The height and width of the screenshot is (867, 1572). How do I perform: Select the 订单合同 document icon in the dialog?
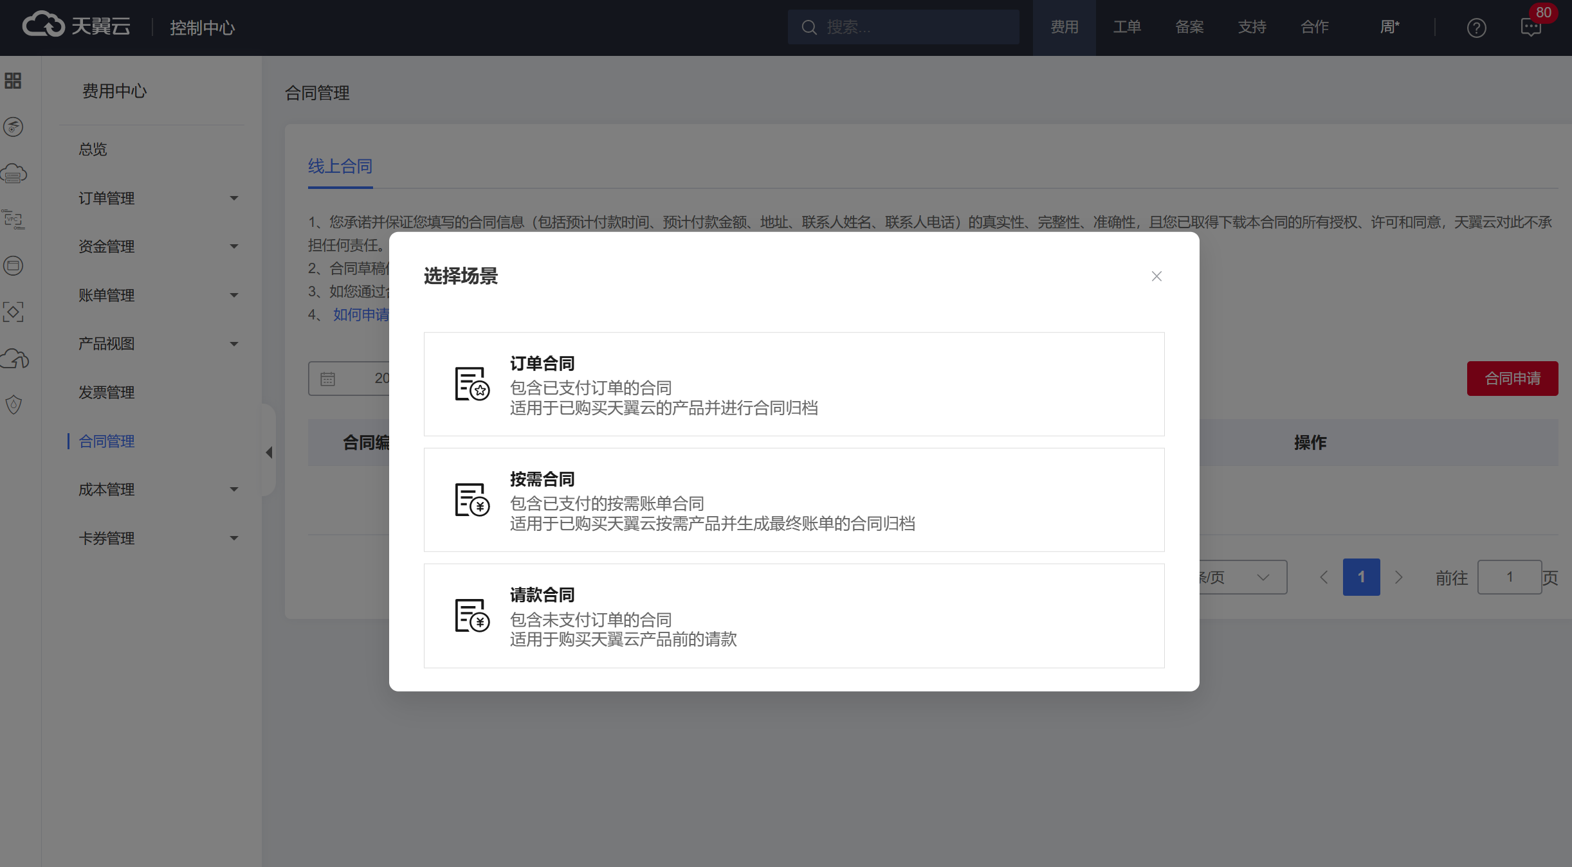[470, 384]
